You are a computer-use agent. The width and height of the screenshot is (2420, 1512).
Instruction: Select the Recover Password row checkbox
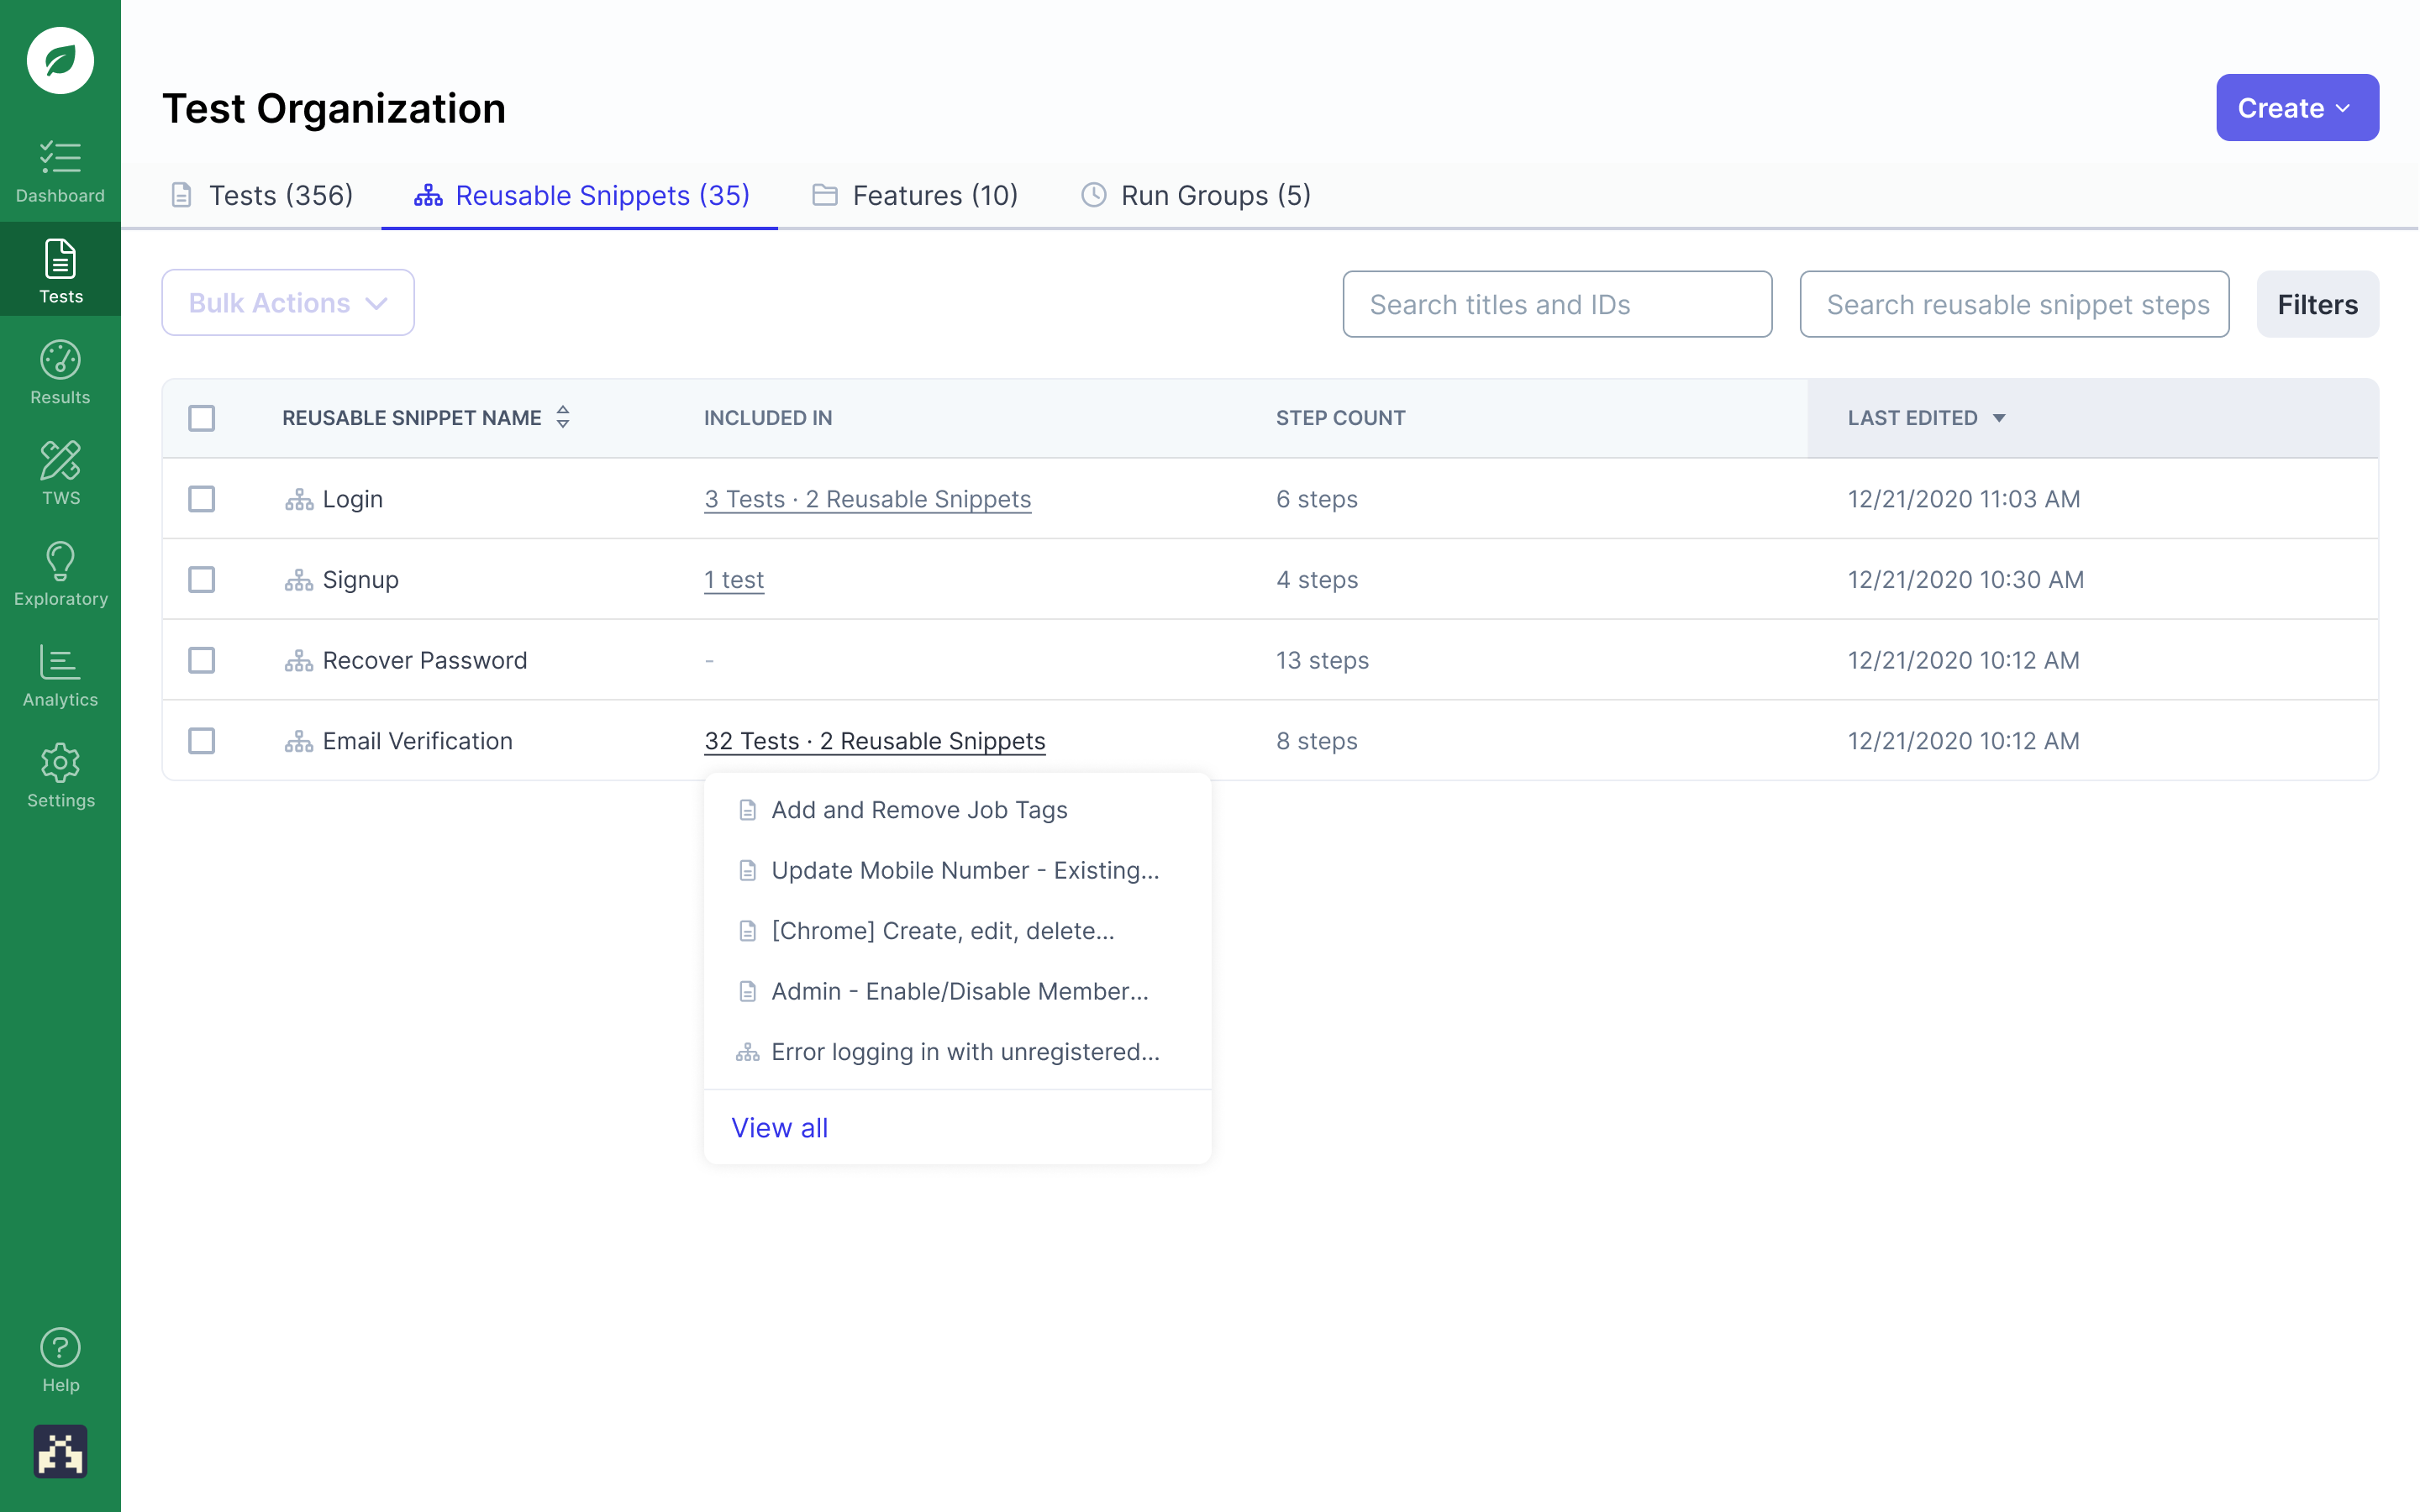click(202, 660)
